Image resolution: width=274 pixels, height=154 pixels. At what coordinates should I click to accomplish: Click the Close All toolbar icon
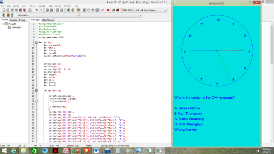click(x=24, y=10)
